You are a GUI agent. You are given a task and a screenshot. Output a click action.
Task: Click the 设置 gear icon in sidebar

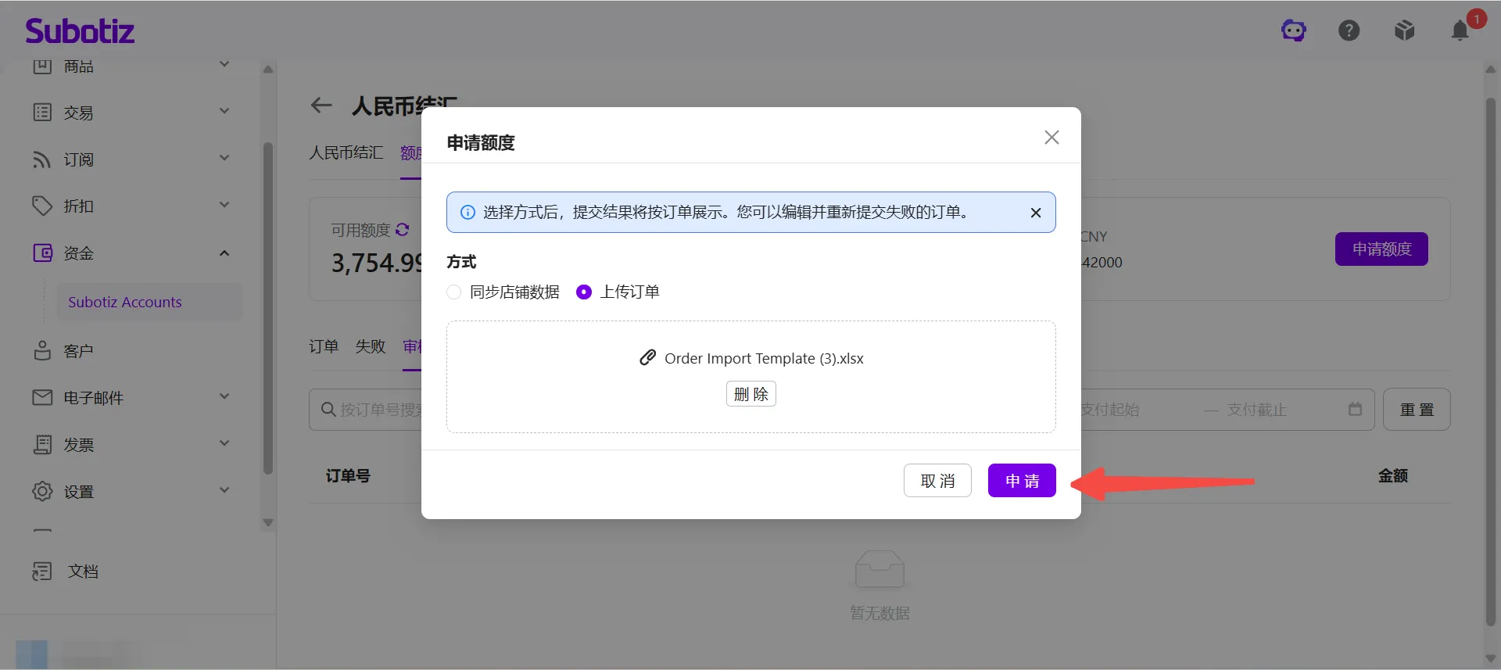[42, 491]
